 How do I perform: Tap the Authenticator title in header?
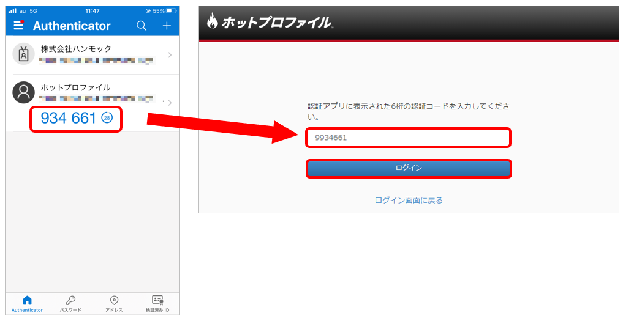(x=72, y=26)
